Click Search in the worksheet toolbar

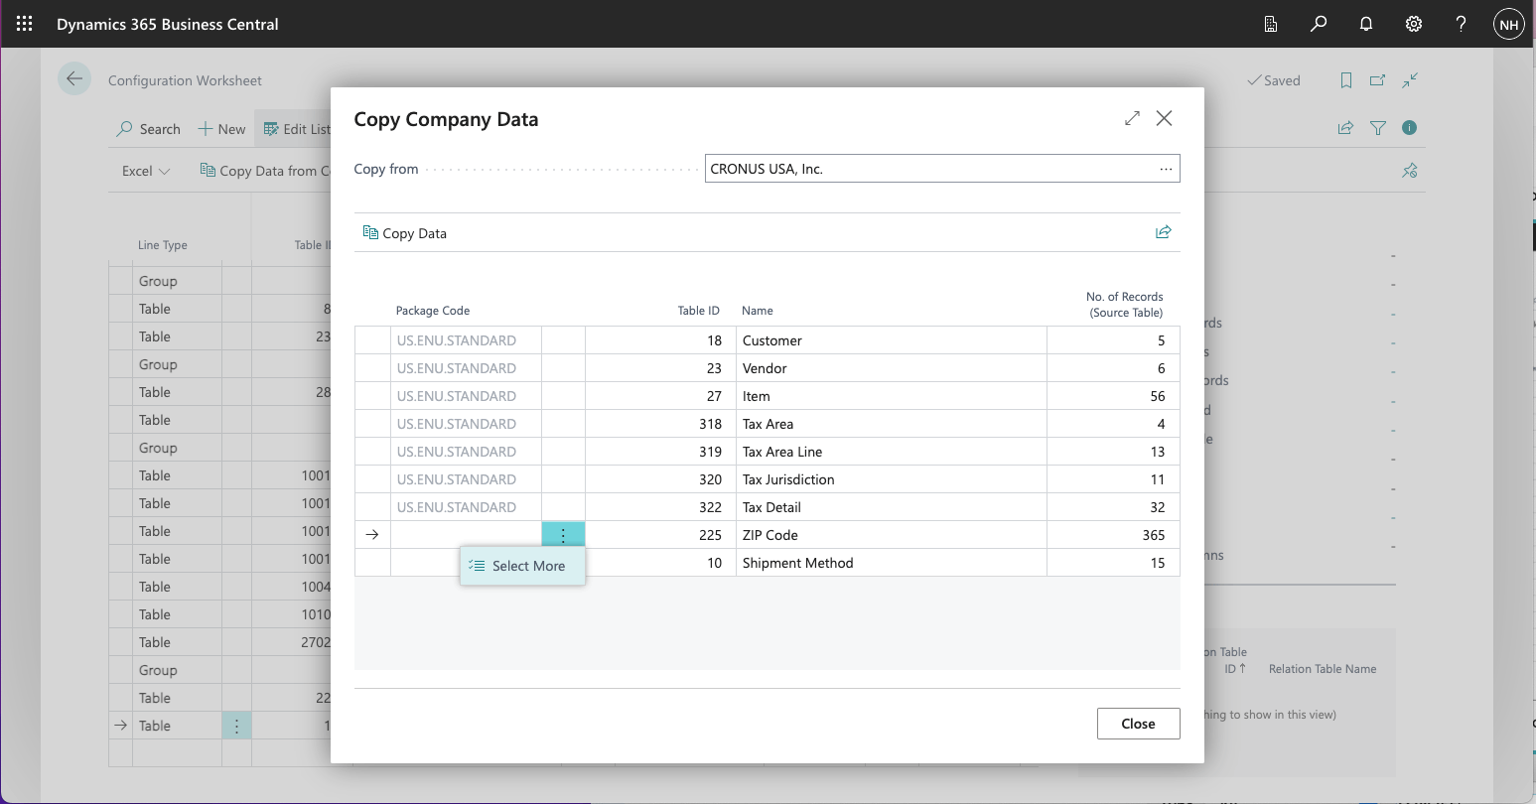tap(149, 129)
